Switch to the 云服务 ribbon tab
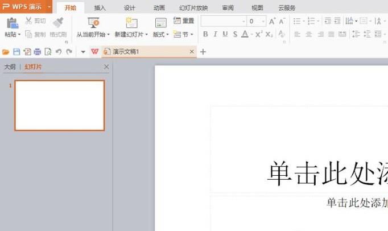Screen dimensions: 388x231 [x=287, y=8]
